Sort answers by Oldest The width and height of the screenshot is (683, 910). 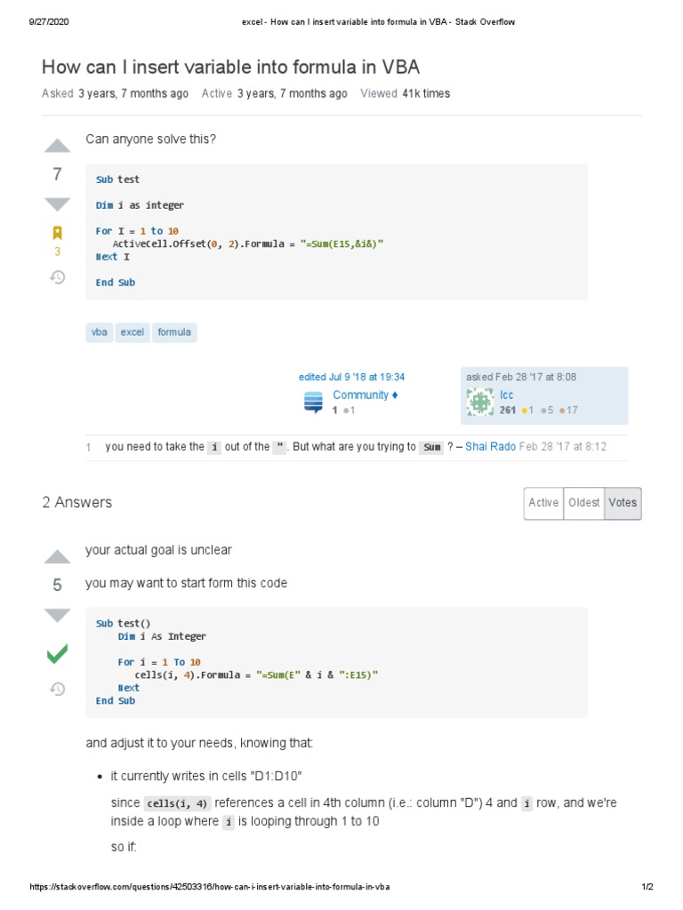(x=583, y=503)
